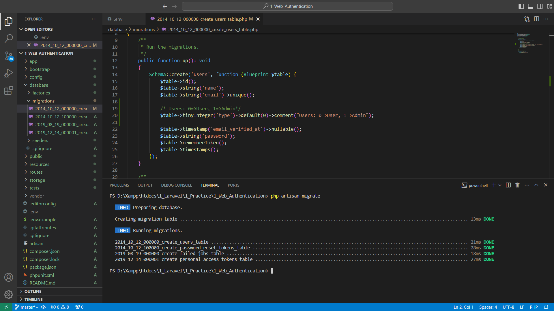Kill terminal with trash icon
Screen dimensions: 554x311
(x=517, y=185)
